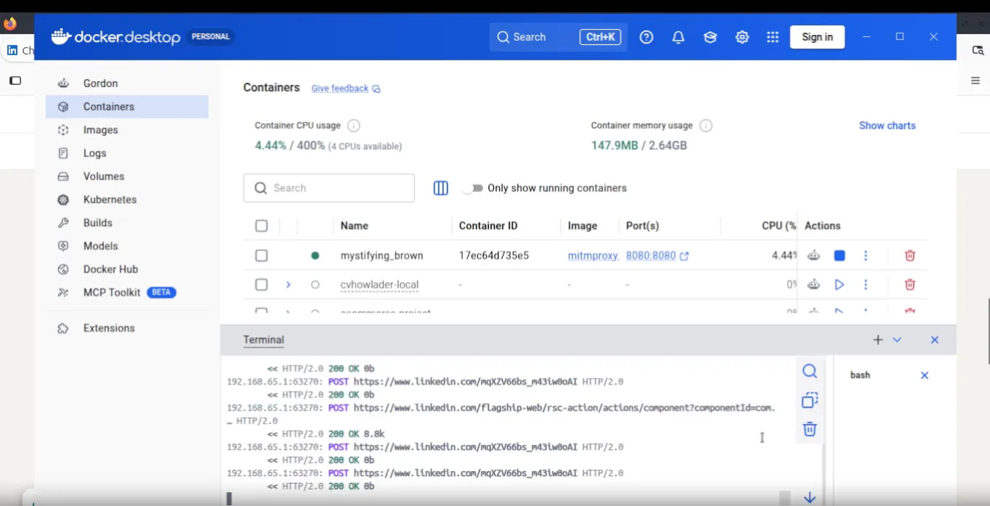Image resolution: width=990 pixels, height=506 pixels.
Task: Open the Learning center graduation cap icon
Action: pyautogui.click(x=710, y=37)
